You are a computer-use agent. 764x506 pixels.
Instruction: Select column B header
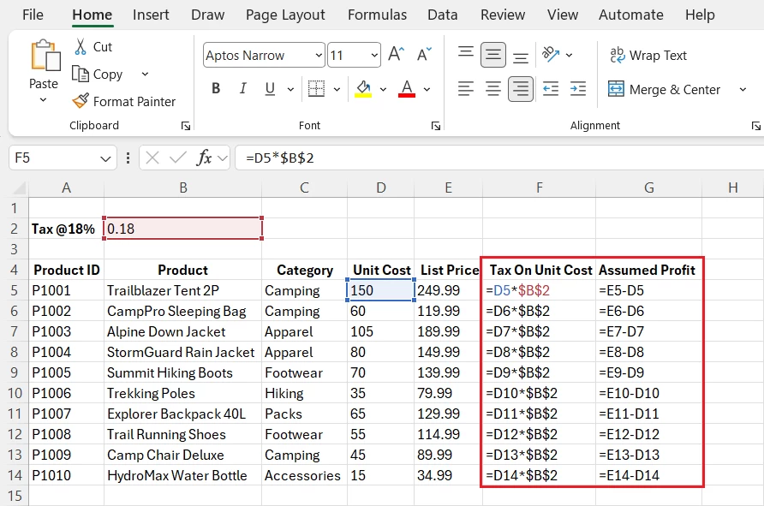click(182, 188)
